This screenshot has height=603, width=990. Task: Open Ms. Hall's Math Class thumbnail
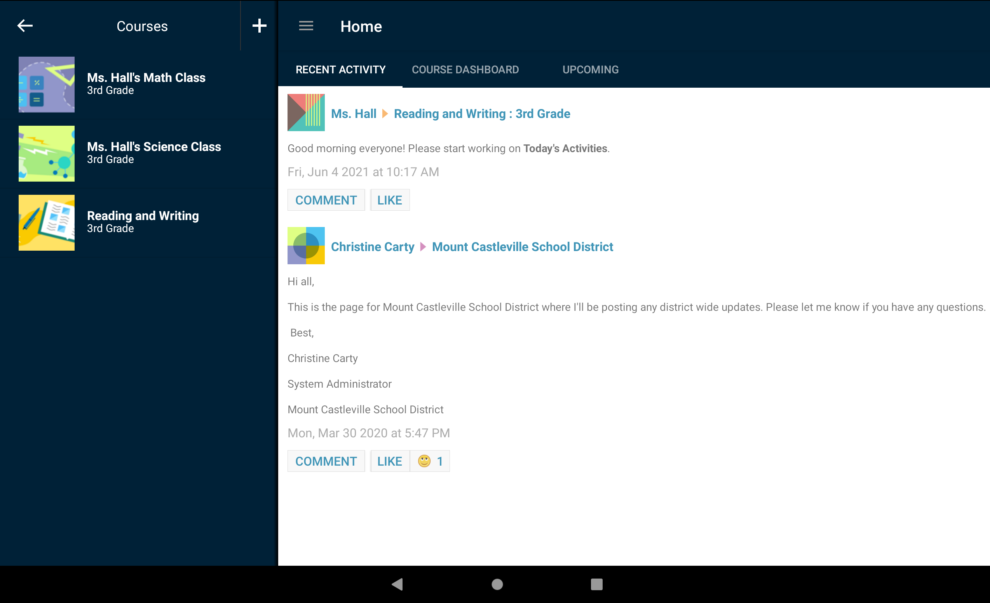pyautogui.click(x=47, y=84)
